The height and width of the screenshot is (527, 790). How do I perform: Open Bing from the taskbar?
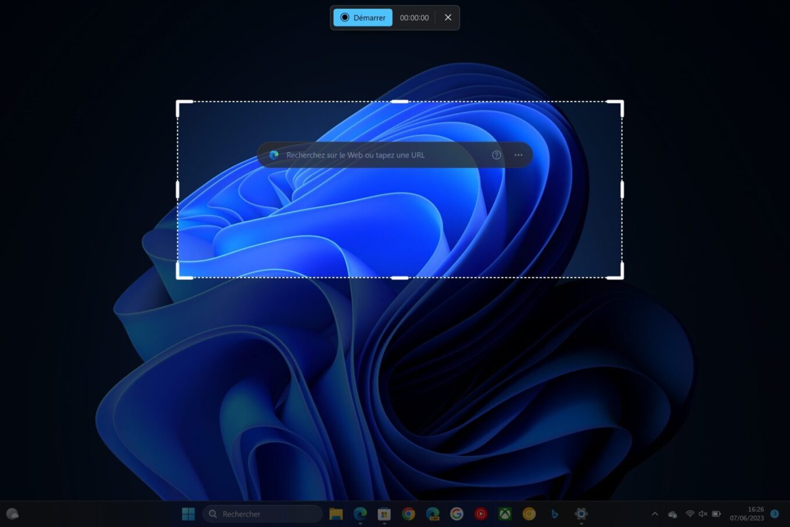point(554,514)
